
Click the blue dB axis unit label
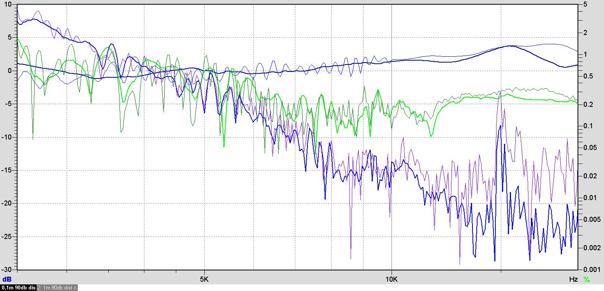[7, 279]
